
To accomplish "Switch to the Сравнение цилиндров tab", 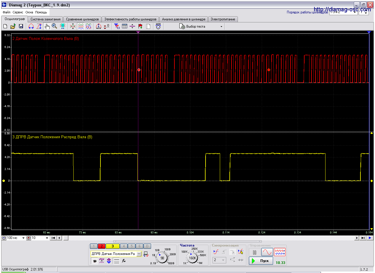I will coord(82,19).
